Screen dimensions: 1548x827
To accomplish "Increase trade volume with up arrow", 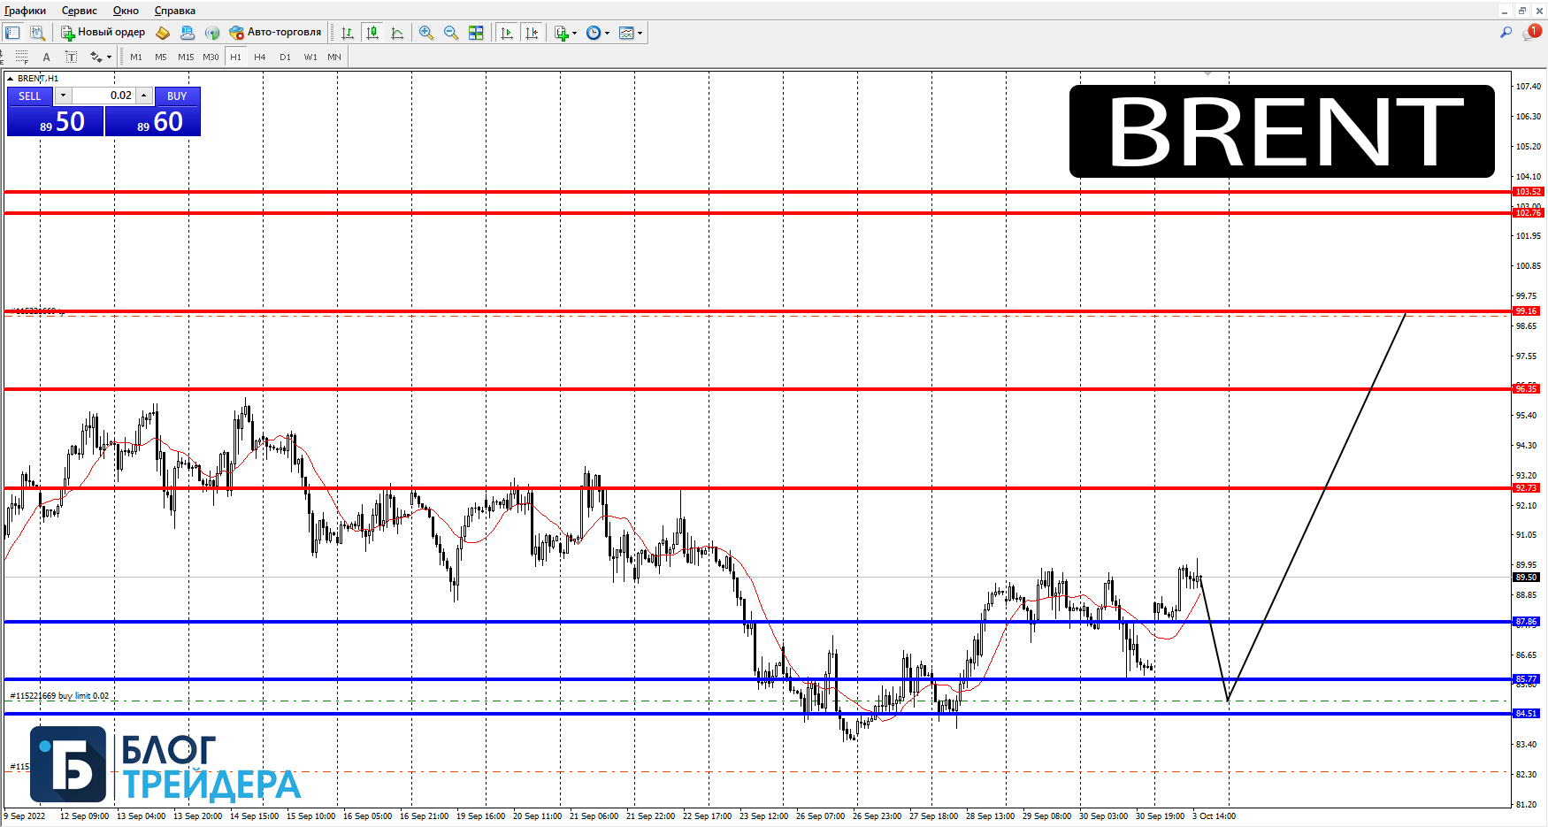I will (144, 96).
